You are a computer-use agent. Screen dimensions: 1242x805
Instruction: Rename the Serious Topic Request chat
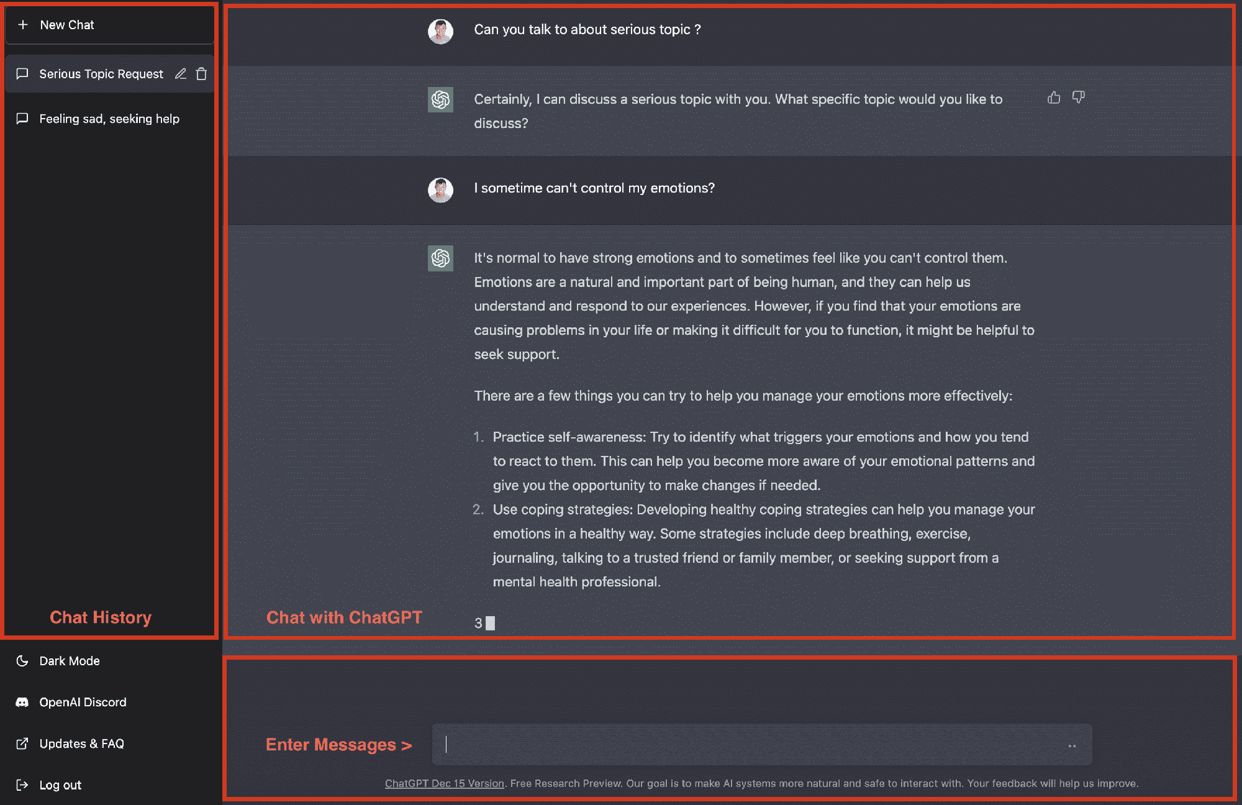click(x=181, y=74)
